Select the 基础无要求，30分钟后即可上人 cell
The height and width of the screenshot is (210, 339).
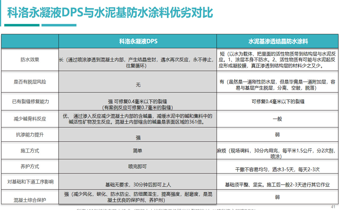(x=138, y=185)
